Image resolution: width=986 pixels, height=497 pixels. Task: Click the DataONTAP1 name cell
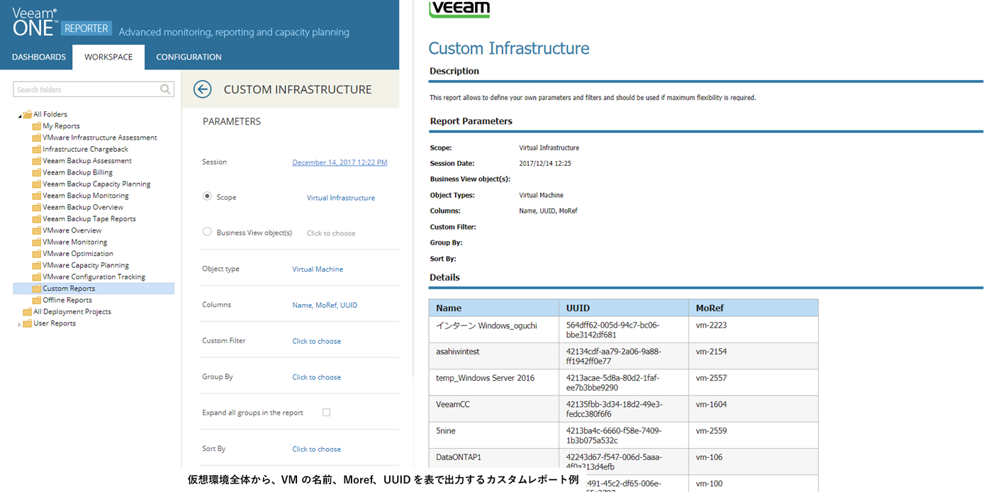(x=494, y=462)
